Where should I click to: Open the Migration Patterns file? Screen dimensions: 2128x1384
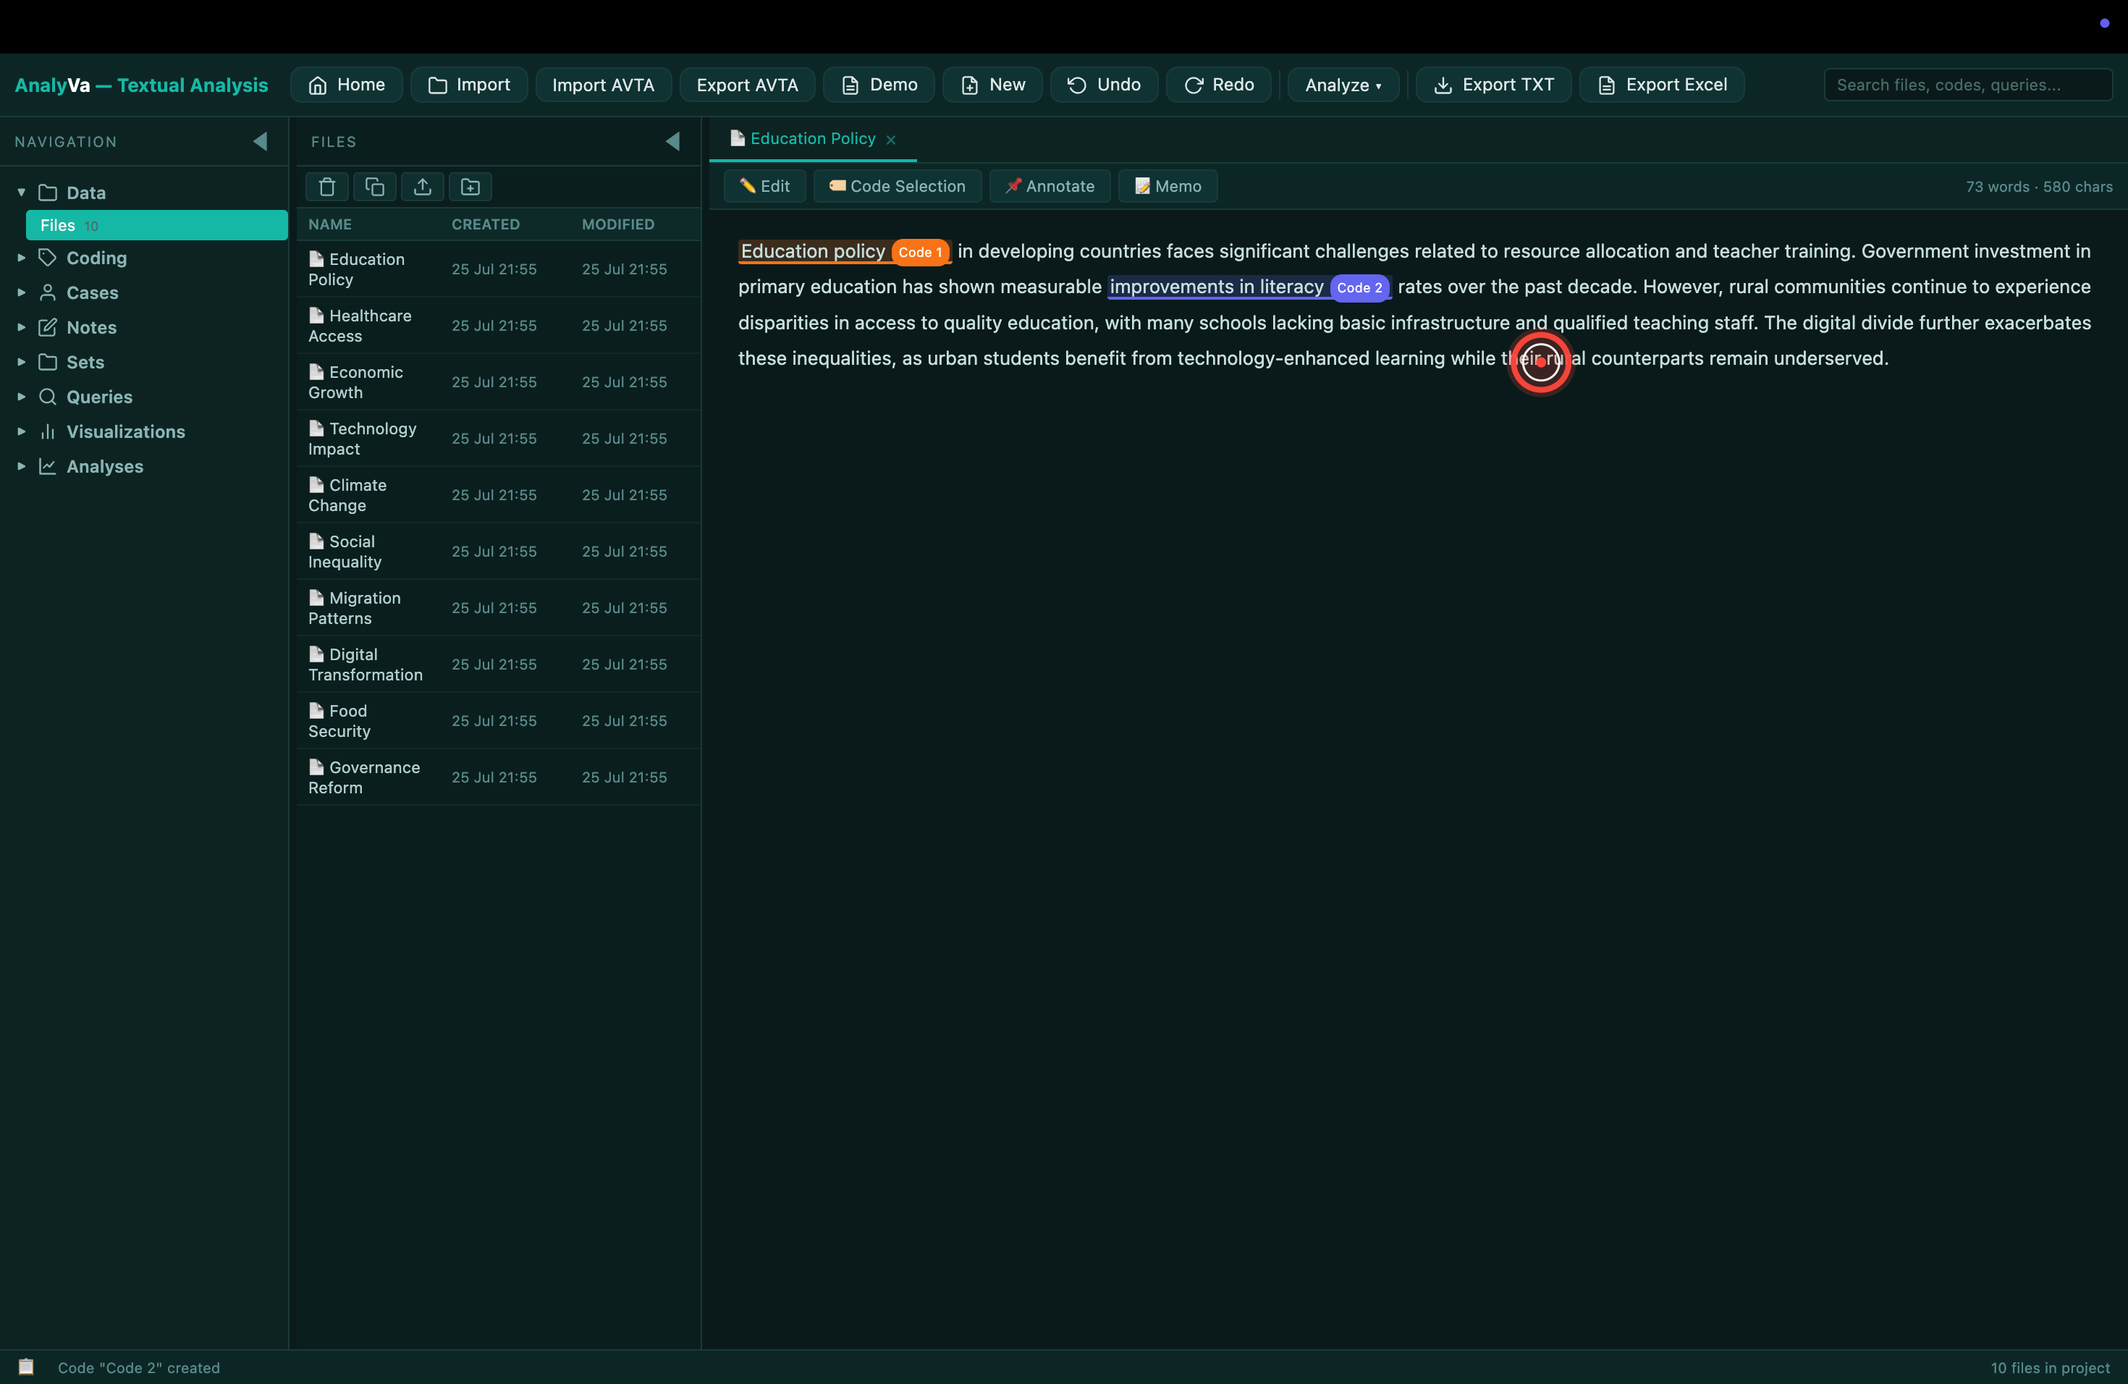tap(498, 607)
